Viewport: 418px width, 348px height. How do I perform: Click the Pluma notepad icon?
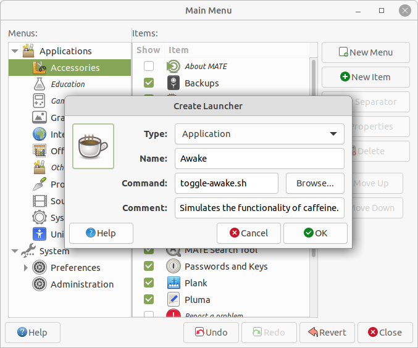click(x=173, y=299)
